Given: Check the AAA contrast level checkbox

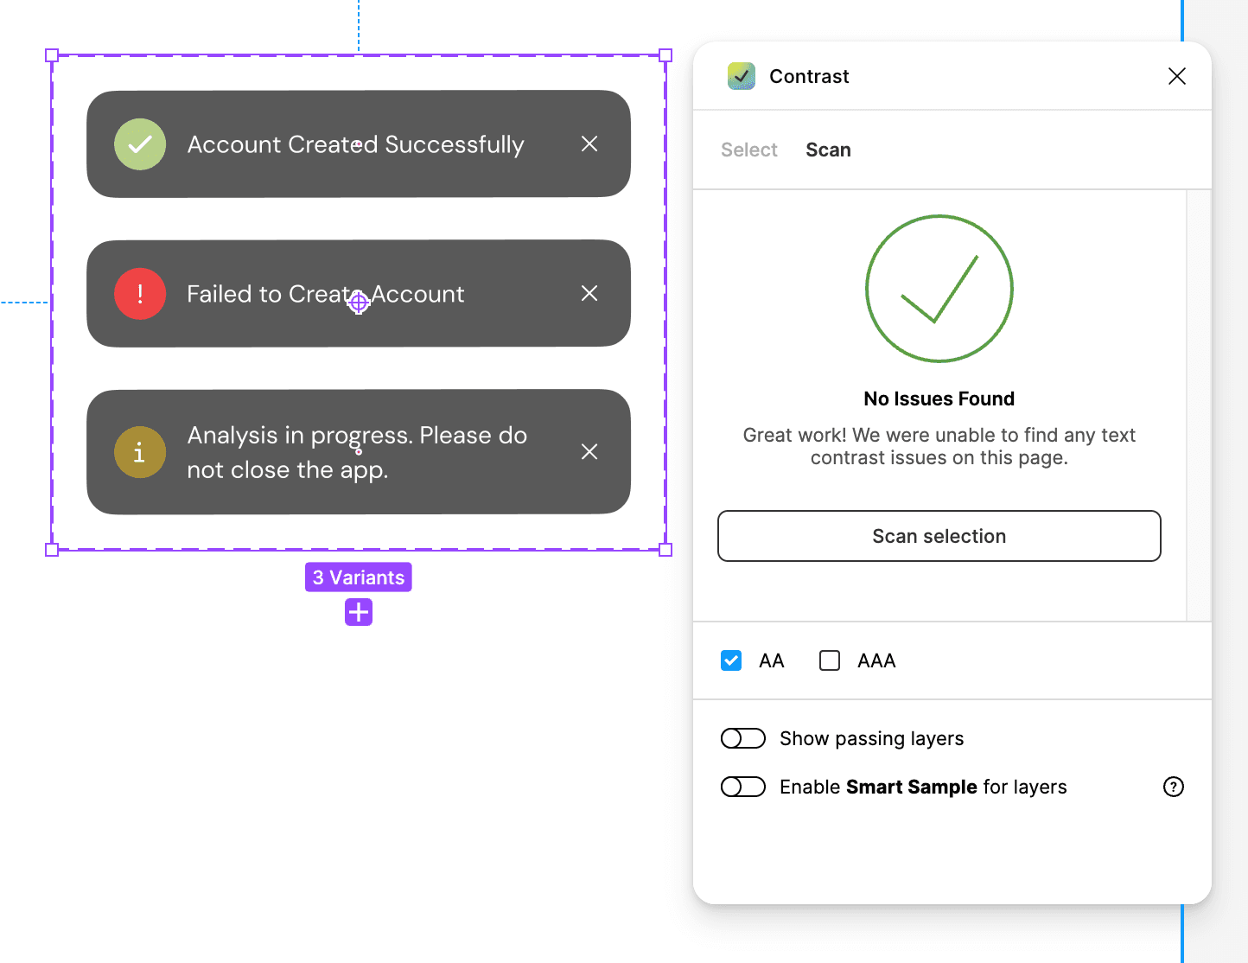Looking at the screenshot, I should point(829,660).
